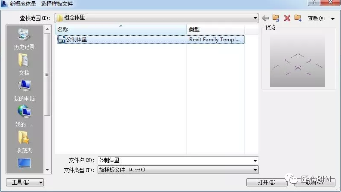Click the red Delete X icon
This screenshot has height=192, width=341.
click(x=287, y=18)
